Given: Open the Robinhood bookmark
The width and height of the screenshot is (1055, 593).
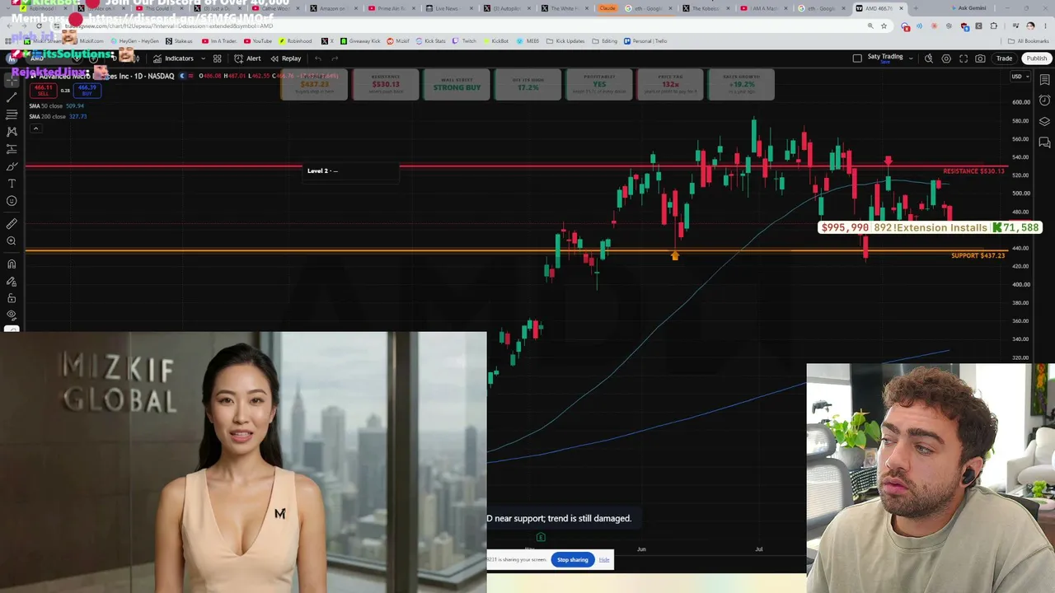Looking at the screenshot, I should pyautogui.click(x=295, y=41).
